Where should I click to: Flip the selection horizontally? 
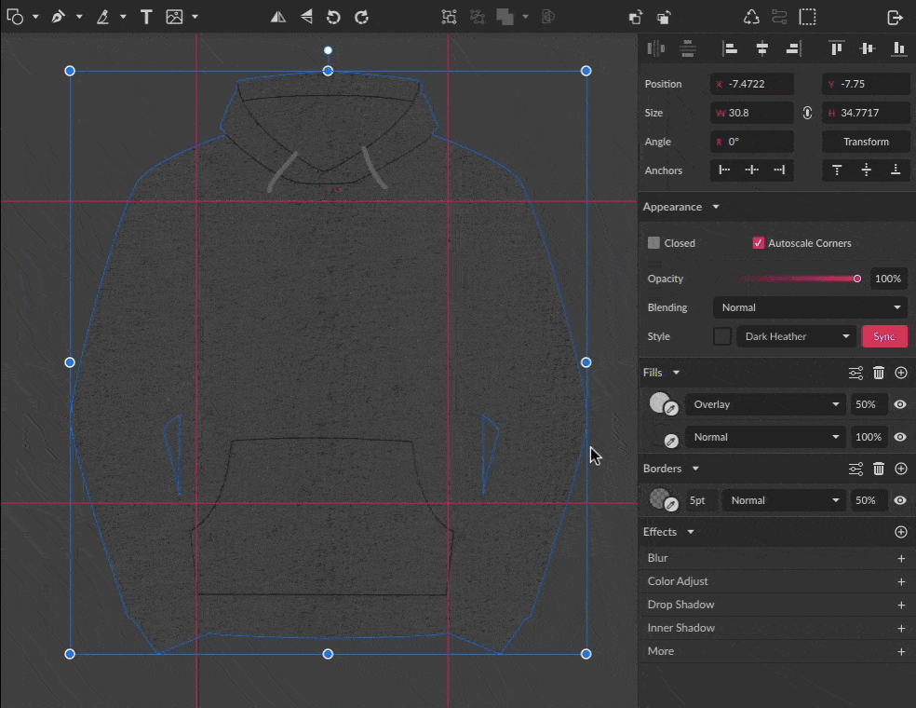(278, 17)
